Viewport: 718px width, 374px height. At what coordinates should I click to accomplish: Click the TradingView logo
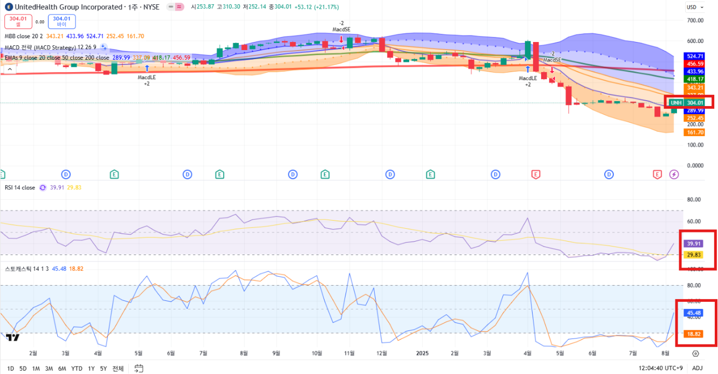click(x=12, y=337)
